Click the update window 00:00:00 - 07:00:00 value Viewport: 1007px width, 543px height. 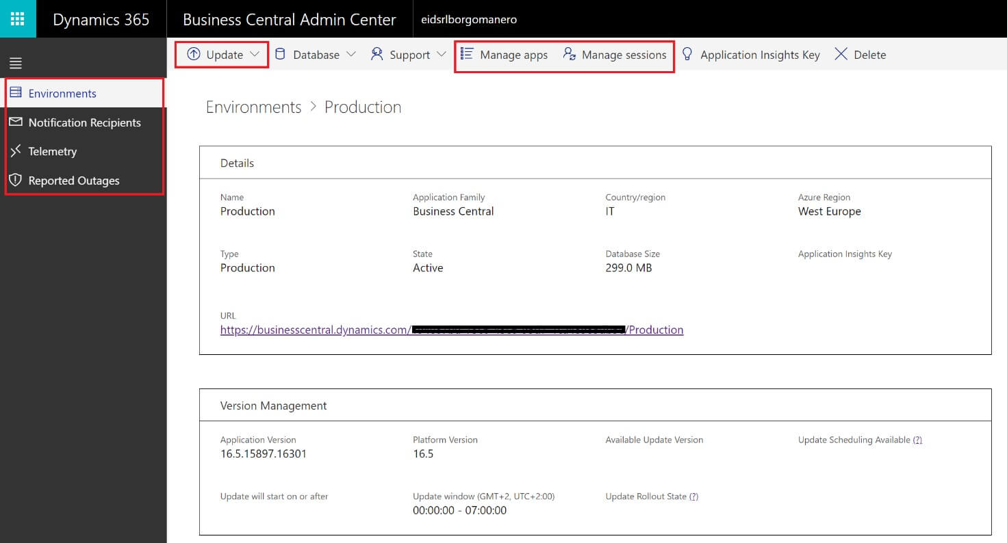[x=460, y=510]
